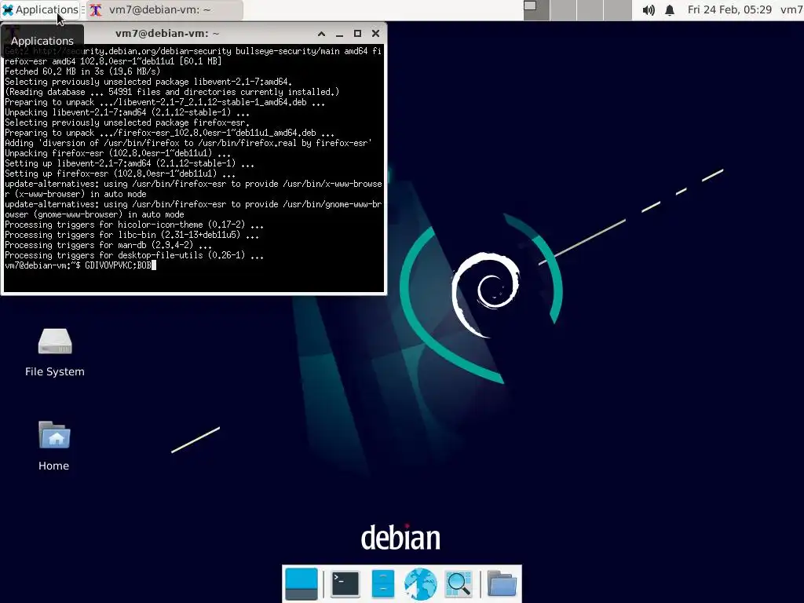The image size is (804, 603).
Task: Select the File System desktop icon
Action: (55, 342)
